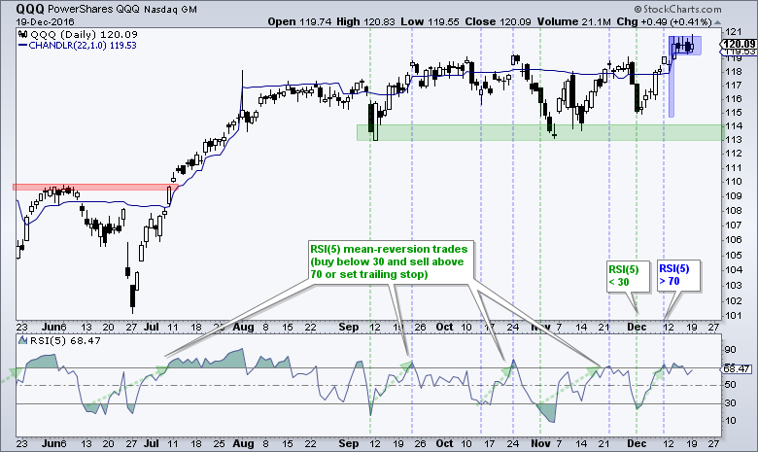Click the green RSI(5) < 30 callout
Screen dimensions: 758x452
coord(628,276)
